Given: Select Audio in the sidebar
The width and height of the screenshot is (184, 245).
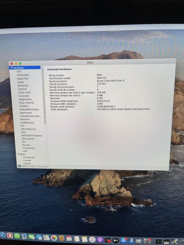Looking at the screenshot, I should coord(21,82).
